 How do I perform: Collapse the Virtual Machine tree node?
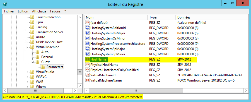tap(27, 47)
